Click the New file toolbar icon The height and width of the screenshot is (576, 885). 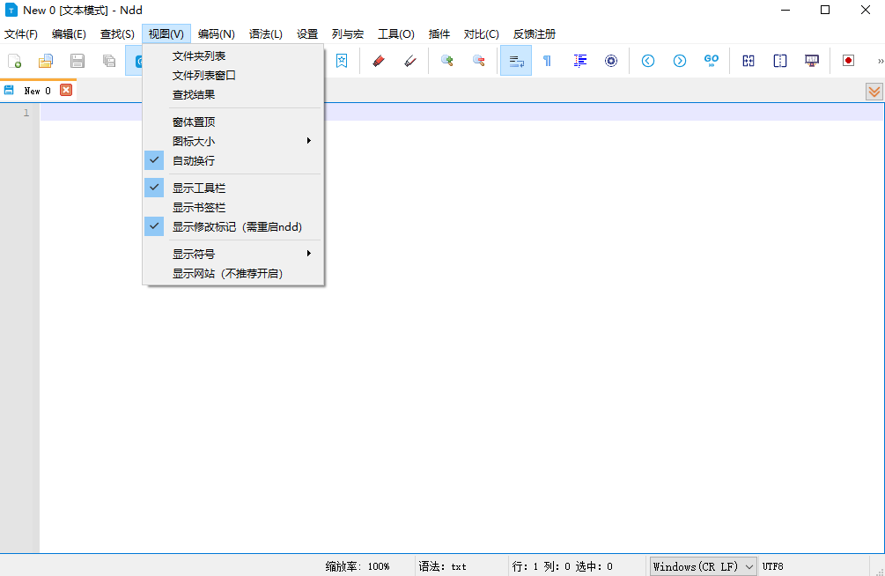(x=15, y=61)
